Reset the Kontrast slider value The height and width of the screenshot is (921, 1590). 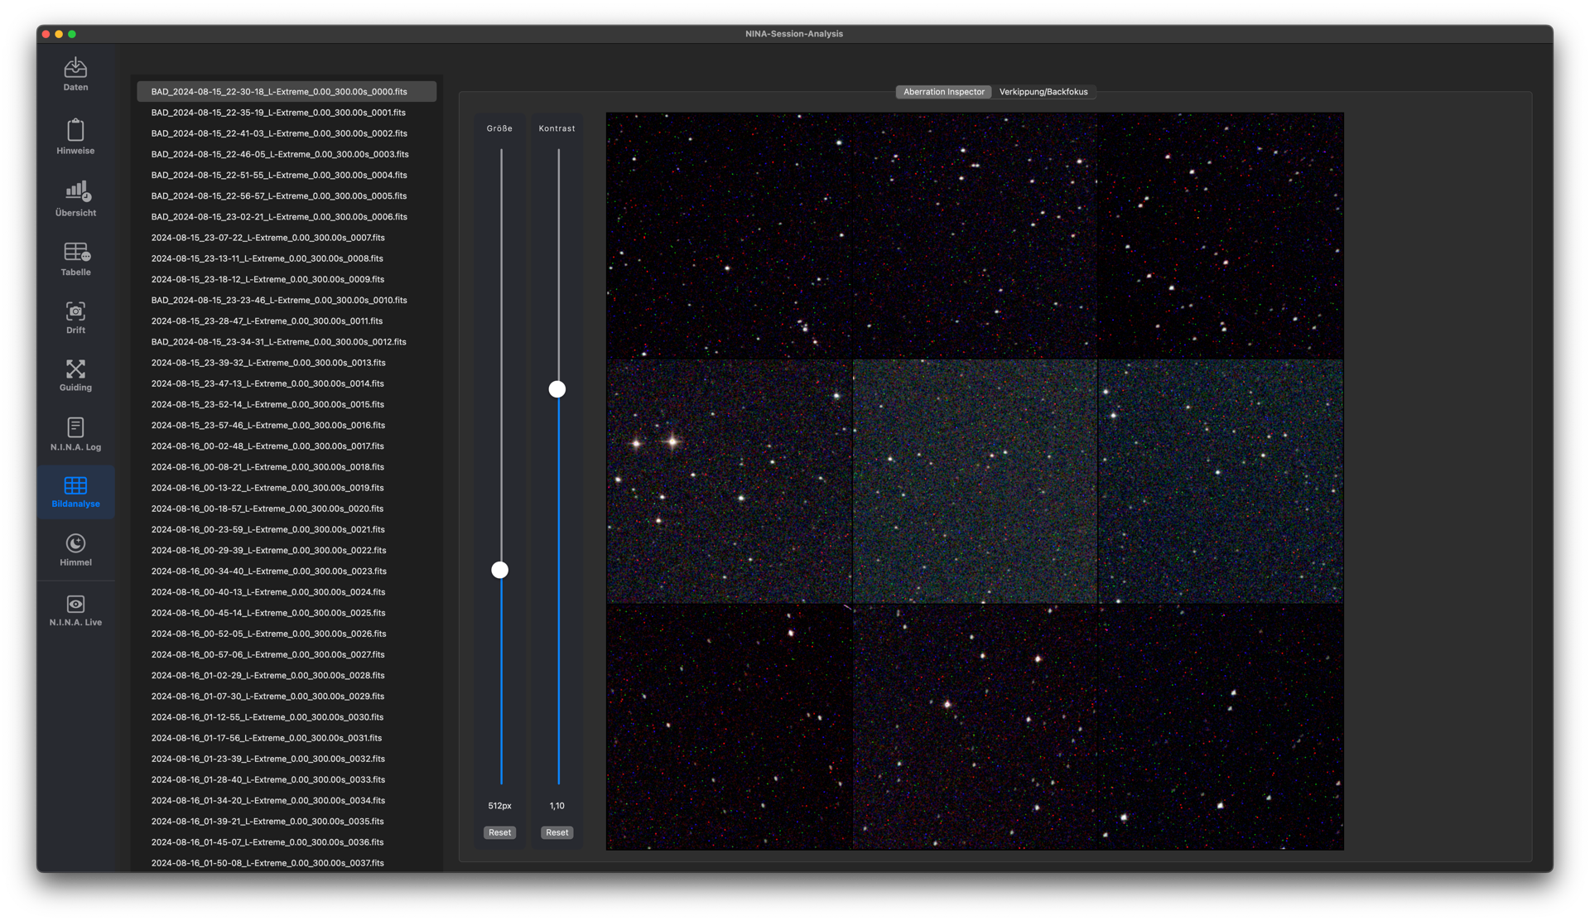(556, 832)
